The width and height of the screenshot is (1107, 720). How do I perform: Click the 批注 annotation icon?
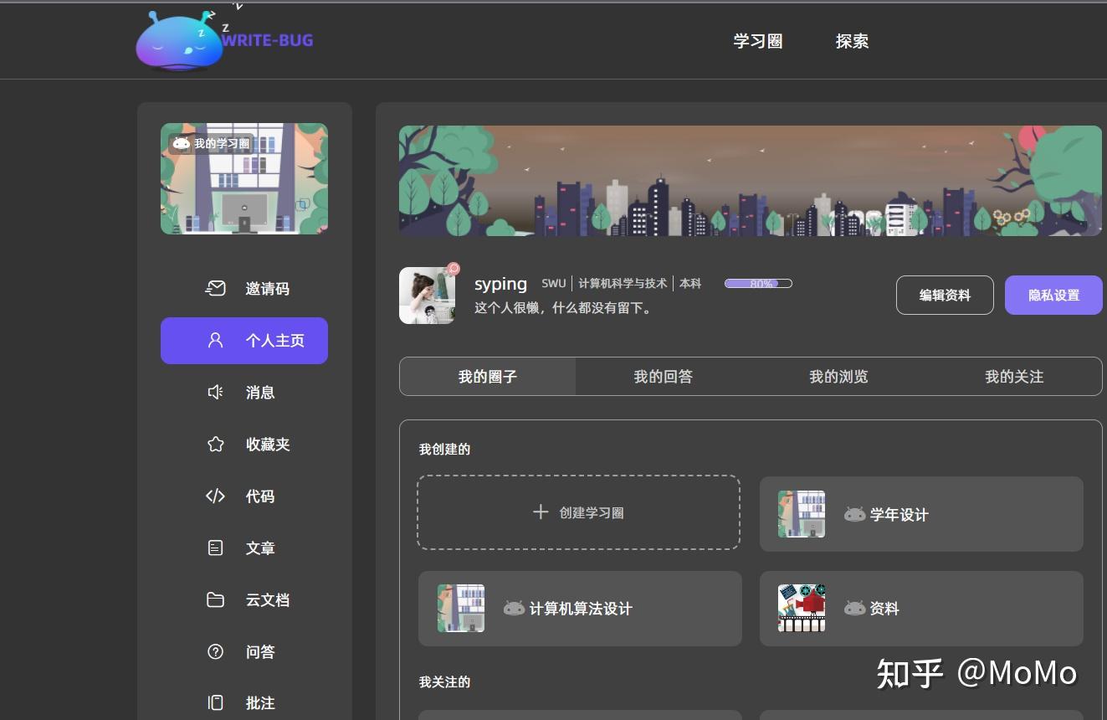click(x=216, y=703)
